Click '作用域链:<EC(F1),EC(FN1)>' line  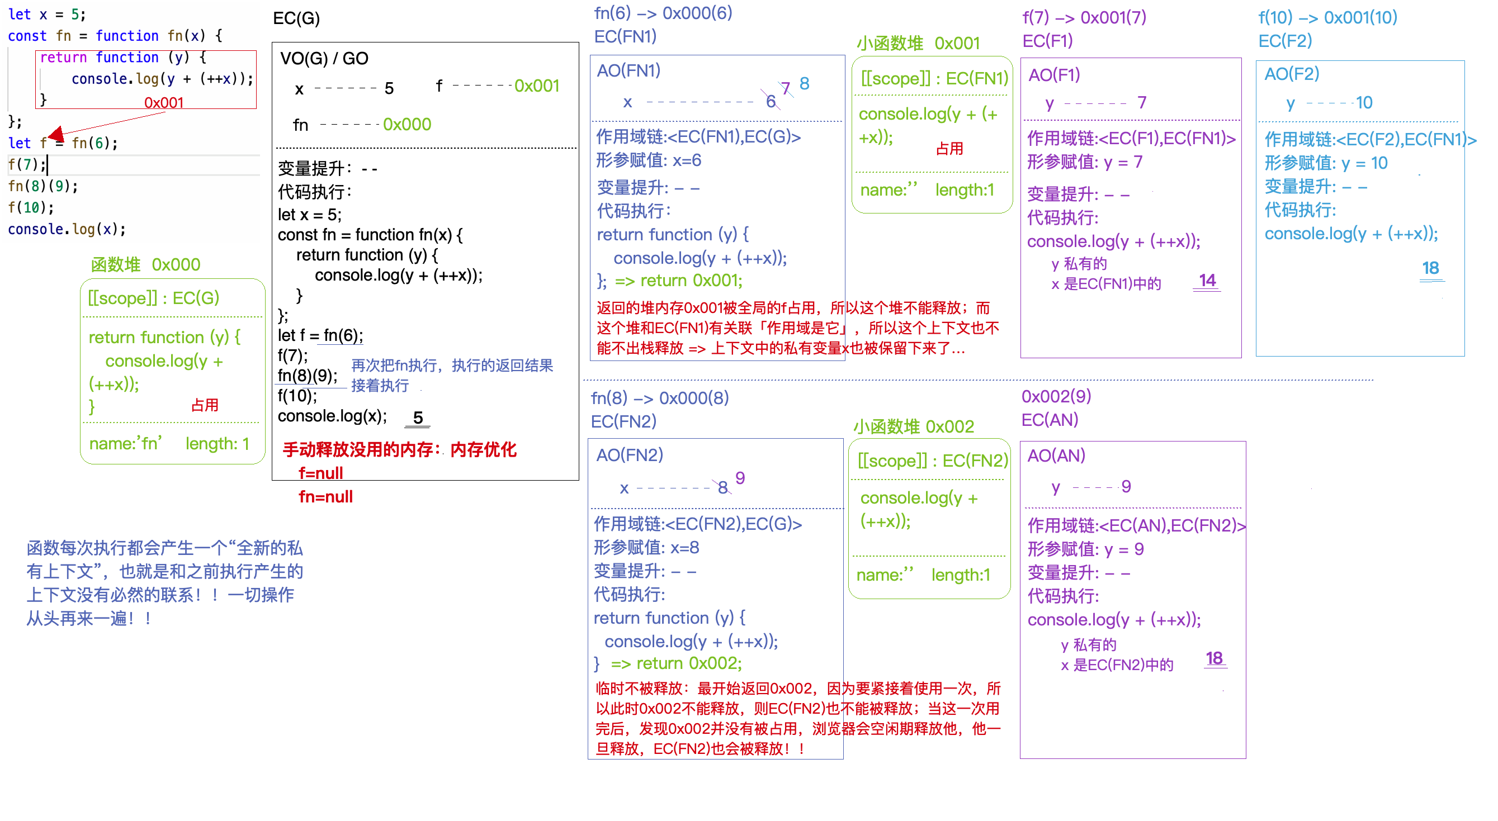click(x=1132, y=138)
